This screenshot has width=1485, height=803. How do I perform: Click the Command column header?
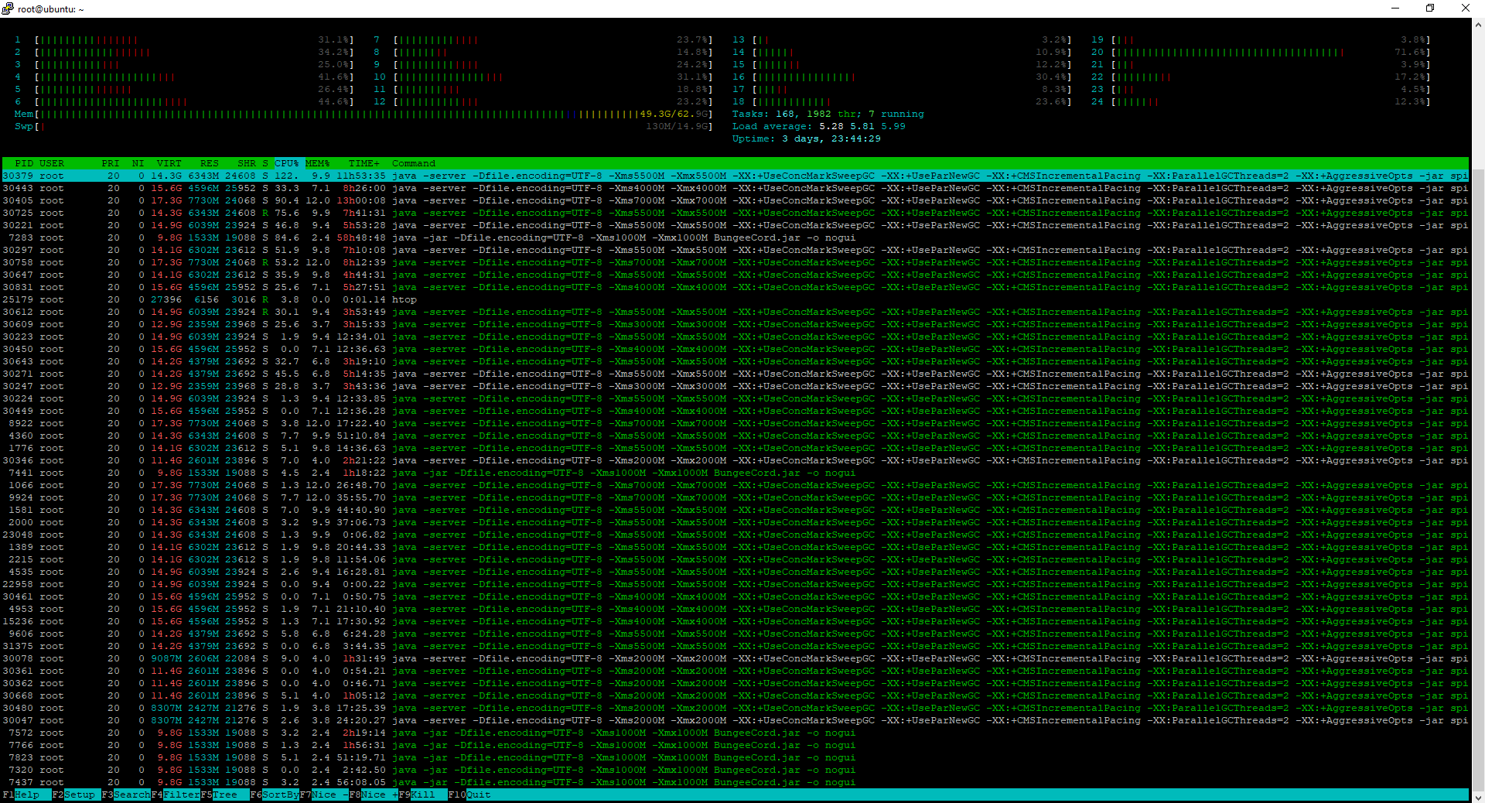414,163
